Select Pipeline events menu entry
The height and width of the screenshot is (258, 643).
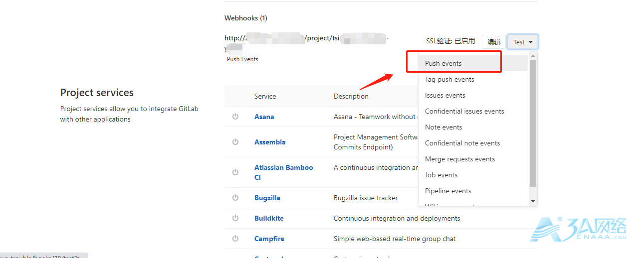pyautogui.click(x=473, y=191)
